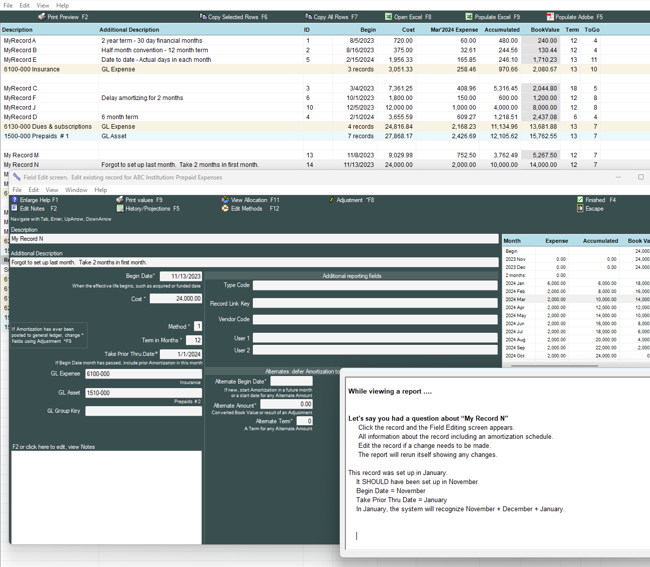Screen dimensions: 650x567
Task: Click the Adjustment *F8 pencil icon
Action: pos(331,200)
